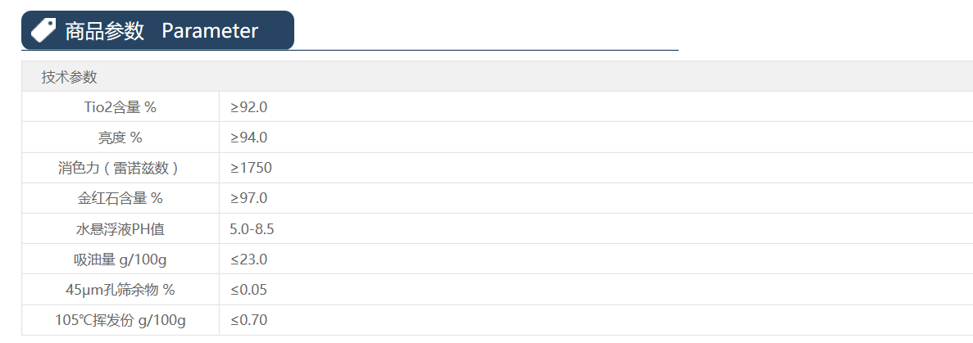Click the 商品参数 Parameter header tab

pyautogui.click(x=157, y=30)
